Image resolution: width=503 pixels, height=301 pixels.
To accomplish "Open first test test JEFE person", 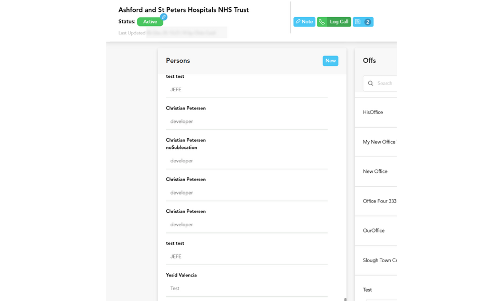I will tap(247, 86).
